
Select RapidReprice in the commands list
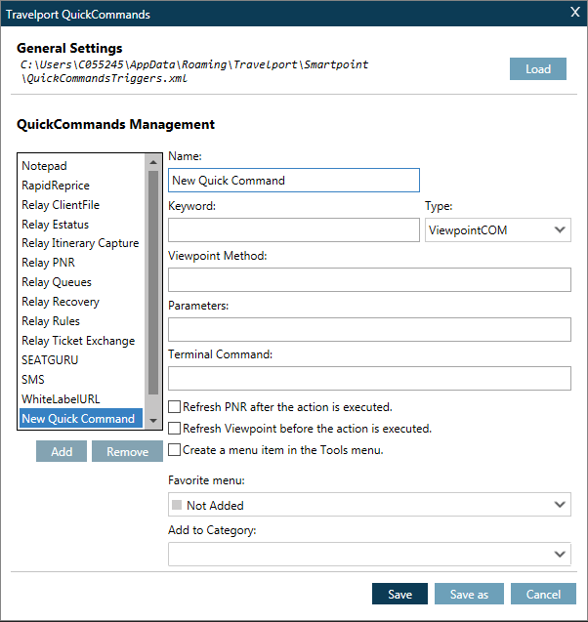pyautogui.click(x=56, y=186)
